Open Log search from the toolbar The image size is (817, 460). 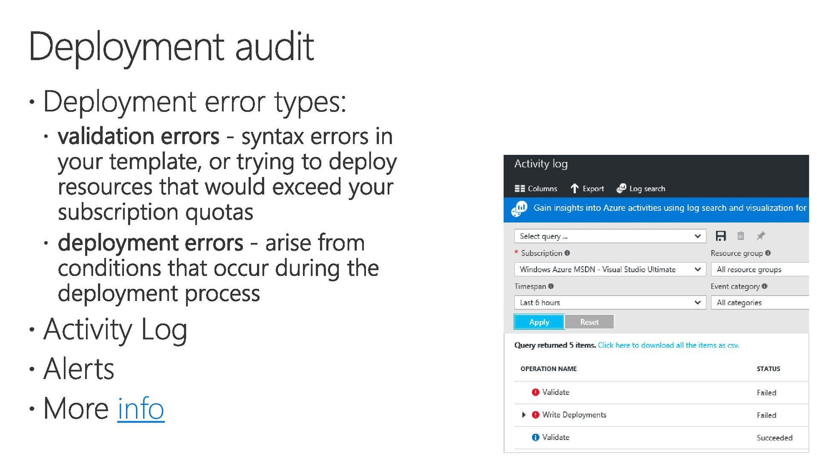pos(641,189)
